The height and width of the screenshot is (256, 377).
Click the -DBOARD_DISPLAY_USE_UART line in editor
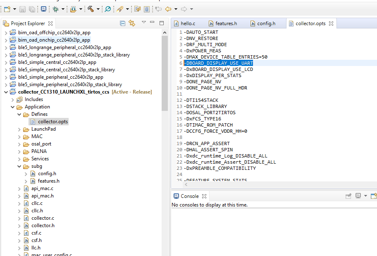pyautogui.click(x=218, y=63)
